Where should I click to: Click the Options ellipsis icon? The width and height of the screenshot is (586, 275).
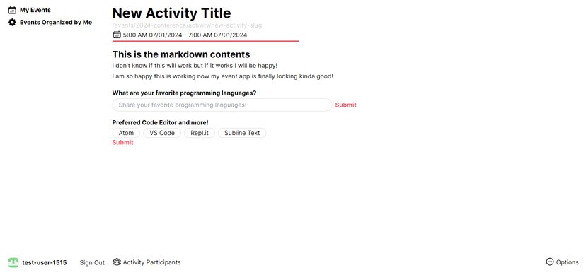(550, 262)
